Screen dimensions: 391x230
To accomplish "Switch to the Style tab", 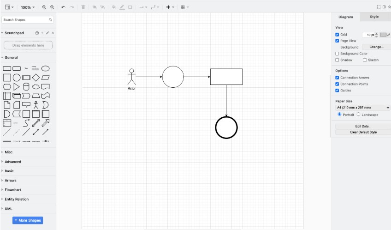I will [374, 17].
